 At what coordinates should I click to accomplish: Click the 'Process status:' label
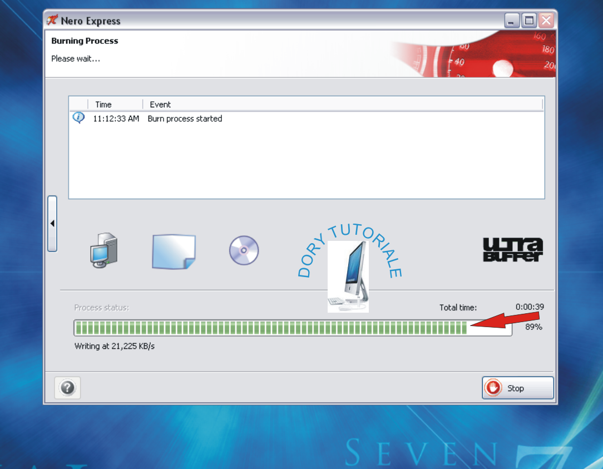pos(102,308)
